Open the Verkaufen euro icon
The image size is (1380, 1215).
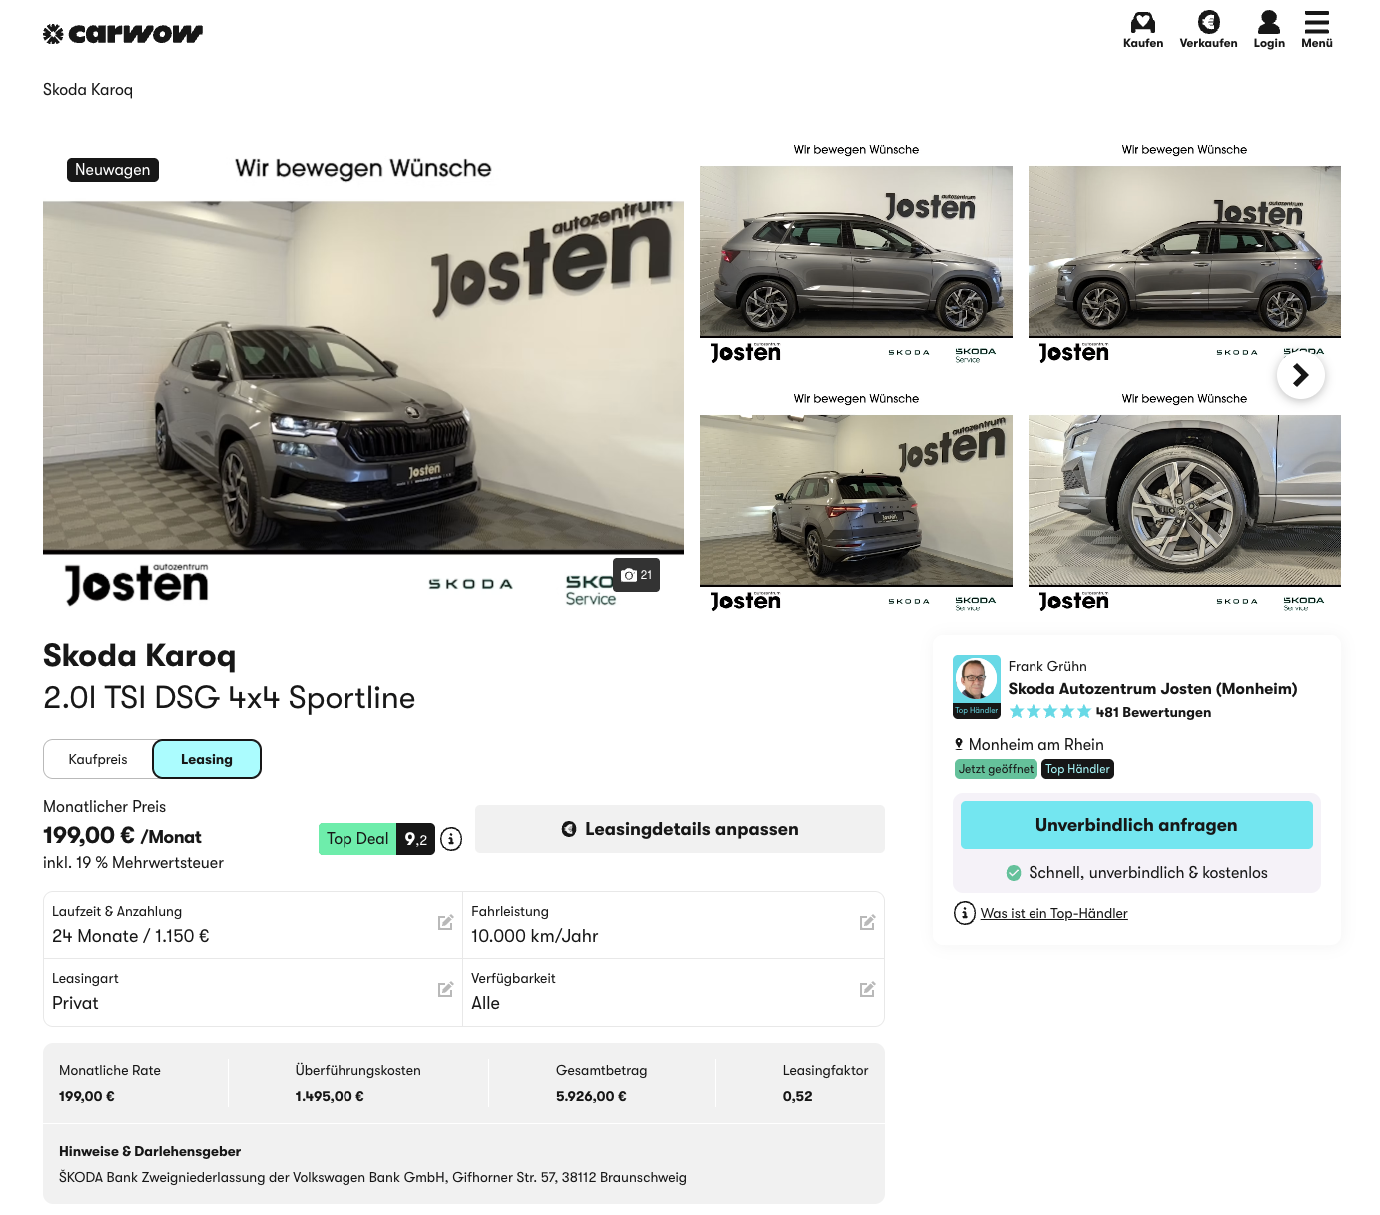coord(1208,22)
